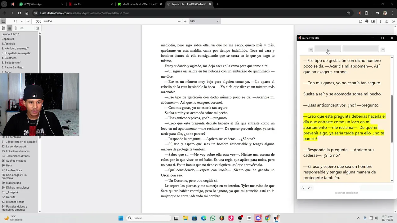397x223 pixels.
Task: Open chapter '26. Hela'
Action: point(7,166)
